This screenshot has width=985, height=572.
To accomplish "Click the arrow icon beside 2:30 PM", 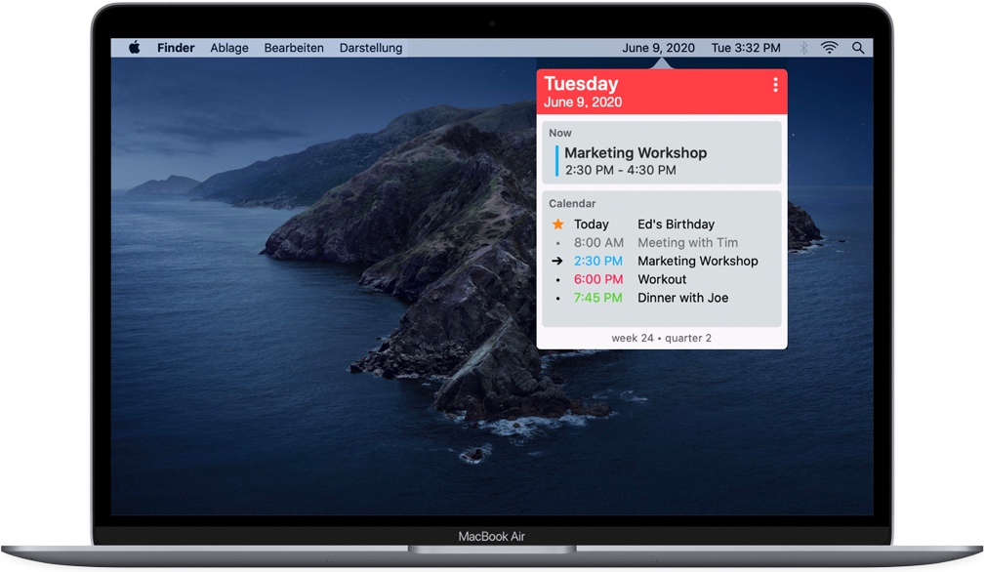I will click(557, 262).
